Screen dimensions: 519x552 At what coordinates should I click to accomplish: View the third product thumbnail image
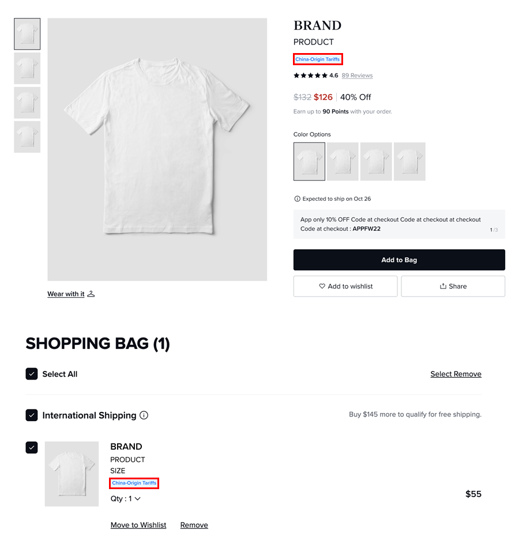coord(27,103)
